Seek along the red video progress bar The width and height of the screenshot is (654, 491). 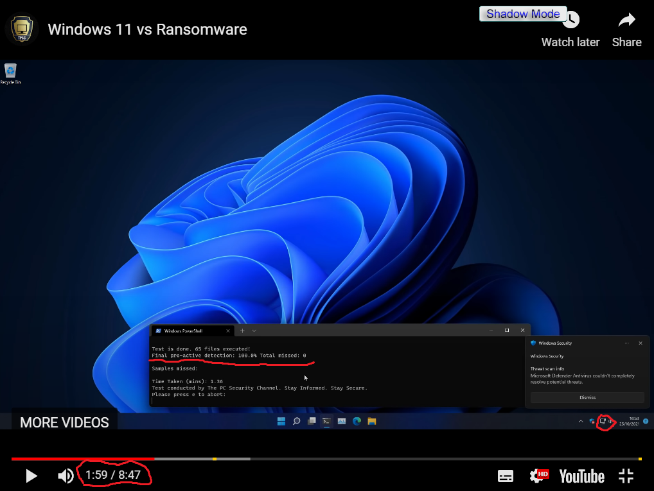(83, 459)
